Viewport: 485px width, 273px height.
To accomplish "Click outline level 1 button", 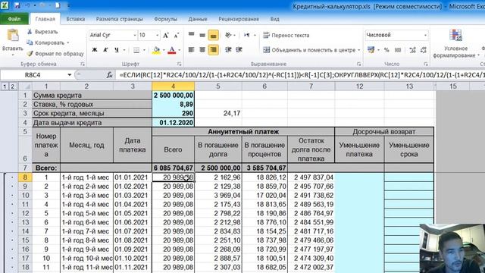I will 5,86.
